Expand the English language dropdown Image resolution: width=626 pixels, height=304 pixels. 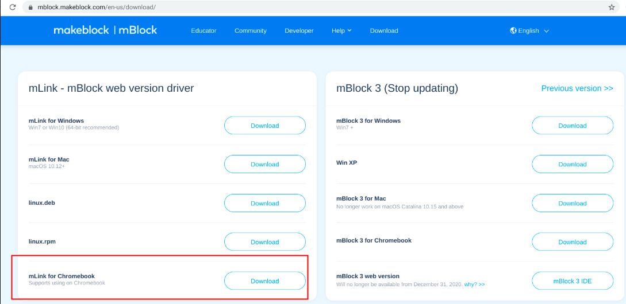(x=546, y=31)
